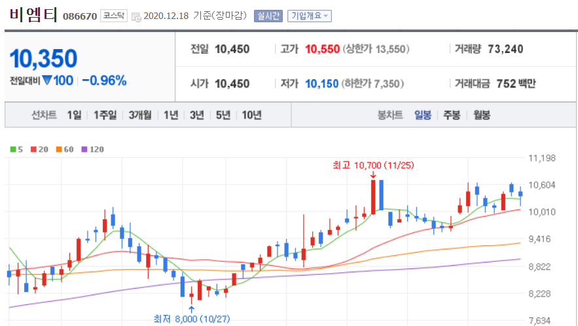578x326 pixels.
Task: Click the 최고 10,700 (11/25) chart marker
Action: (373, 165)
